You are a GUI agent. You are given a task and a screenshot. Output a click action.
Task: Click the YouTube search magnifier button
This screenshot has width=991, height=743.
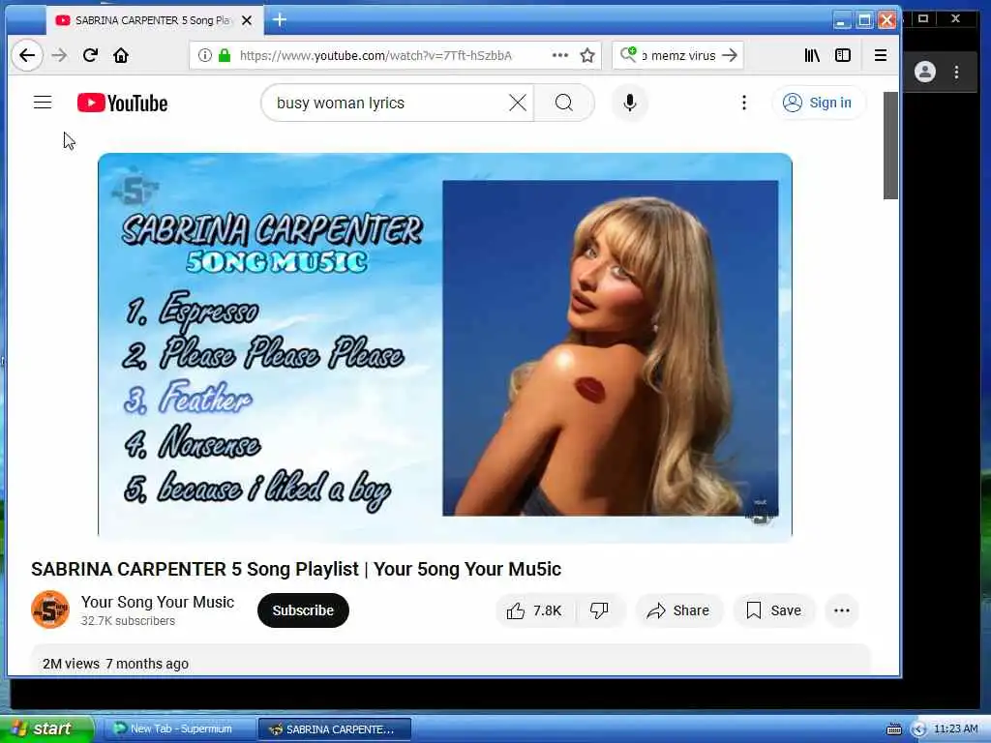tap(564, 103)
